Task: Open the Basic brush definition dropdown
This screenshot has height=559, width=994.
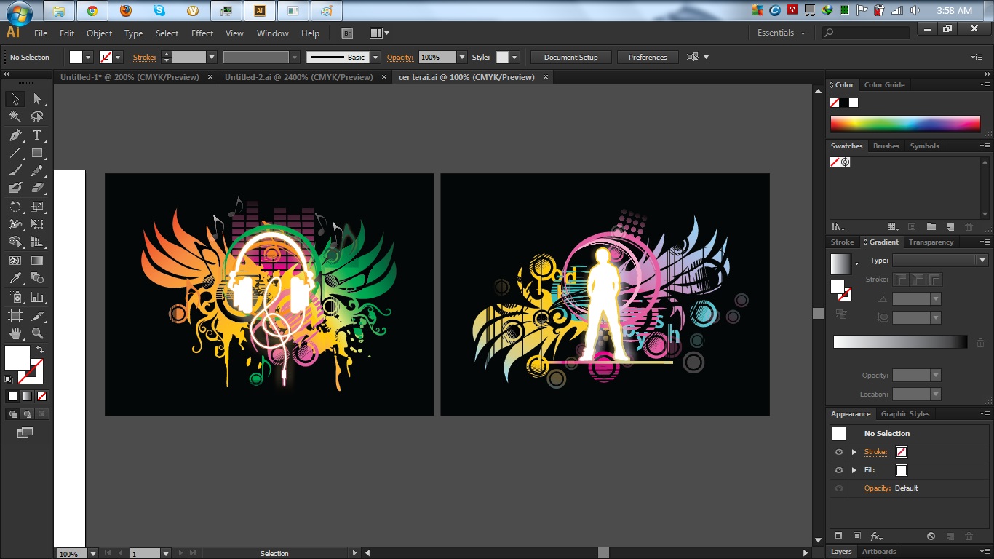Action: 375,57
